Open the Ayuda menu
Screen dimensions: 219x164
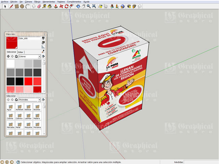point(86,2)
